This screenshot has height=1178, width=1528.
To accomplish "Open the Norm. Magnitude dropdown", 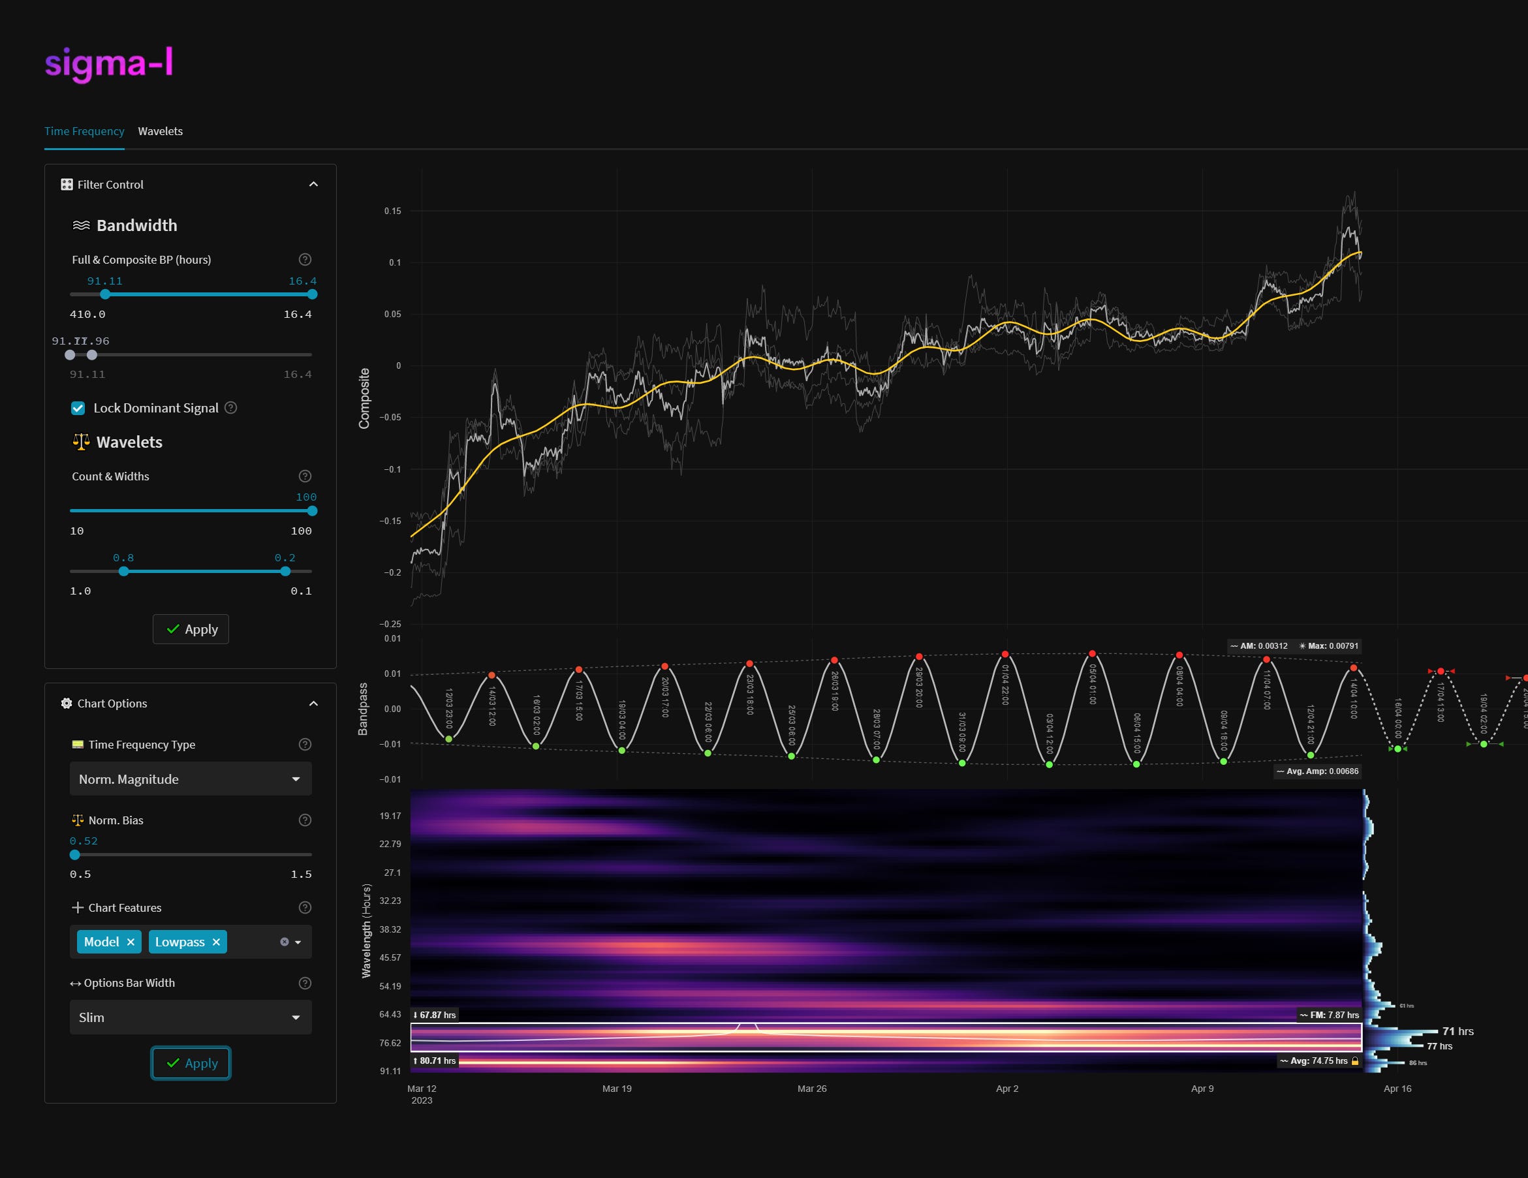I will point(191,779).
